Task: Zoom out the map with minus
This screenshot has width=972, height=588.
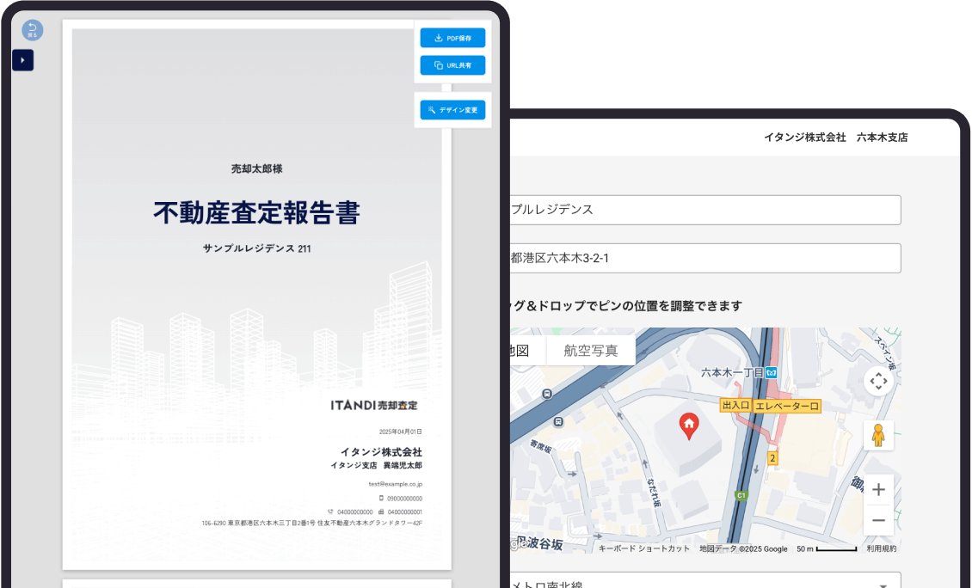Action: click(878, 520)
